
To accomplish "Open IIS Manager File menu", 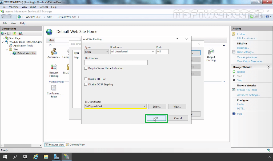I will coord(5,23).
